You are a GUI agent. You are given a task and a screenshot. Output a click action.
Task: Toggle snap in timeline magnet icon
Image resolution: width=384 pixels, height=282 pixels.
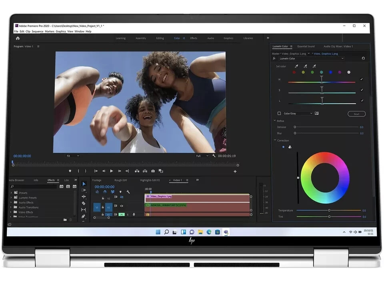105,192
